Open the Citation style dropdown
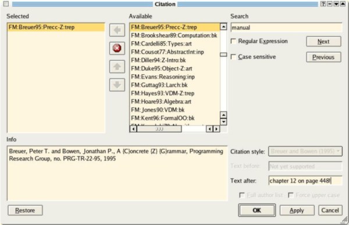Viewport: 349px width, 225px height. pos(305,151)
